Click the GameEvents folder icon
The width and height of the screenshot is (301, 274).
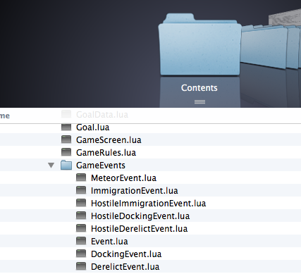[66, 165]
